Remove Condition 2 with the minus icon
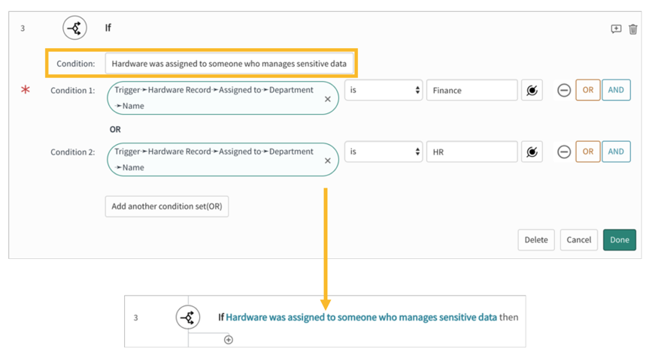The width and height of the screenshot is (652, 364). click(563, 152)
